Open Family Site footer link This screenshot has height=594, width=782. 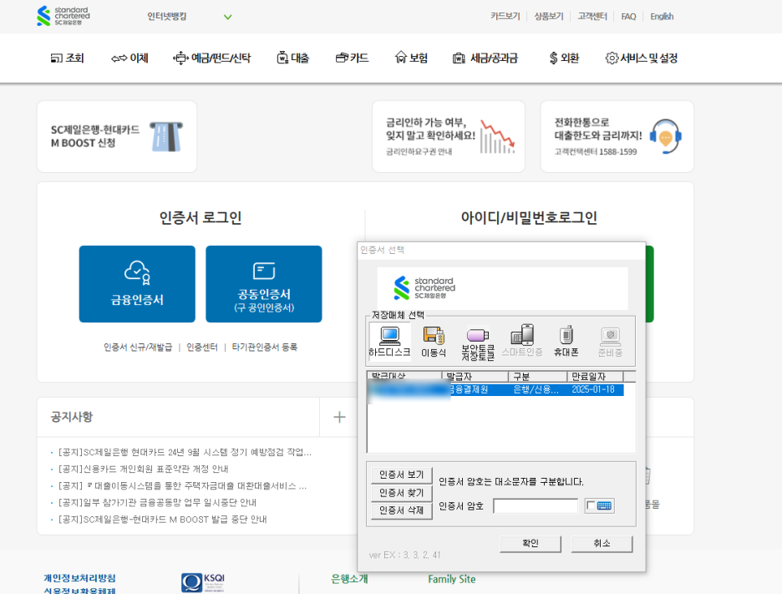[x=452, y=579]
